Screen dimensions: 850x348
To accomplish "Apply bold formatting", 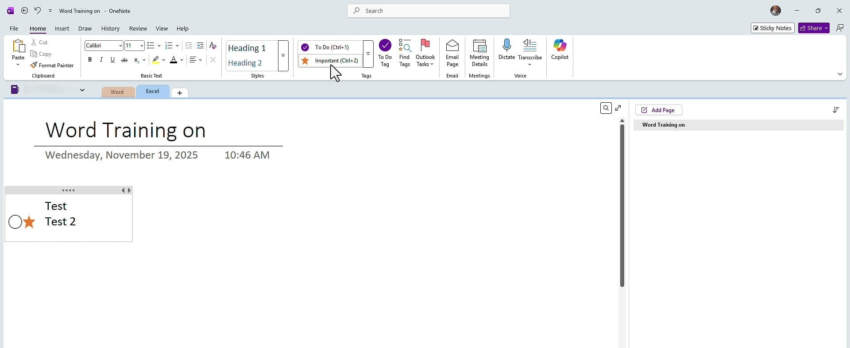I will [90, 60].
